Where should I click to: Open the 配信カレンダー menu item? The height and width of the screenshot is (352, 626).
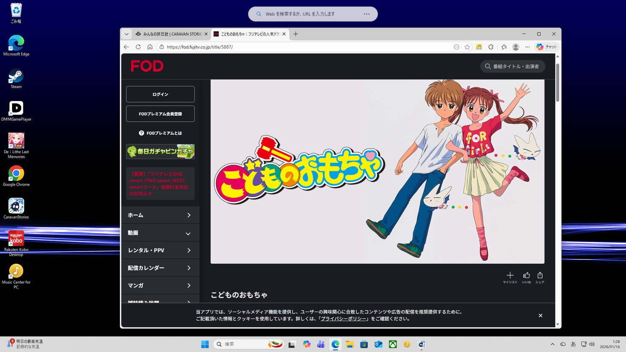coord(160,268)
